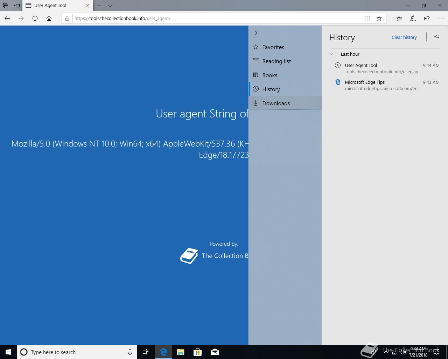448x359 pixels.
Task: Share this page
Action: pos(427,18)
